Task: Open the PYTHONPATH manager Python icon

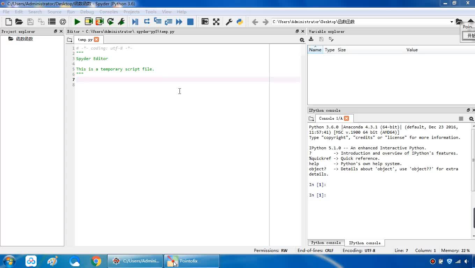Action: 240,22
